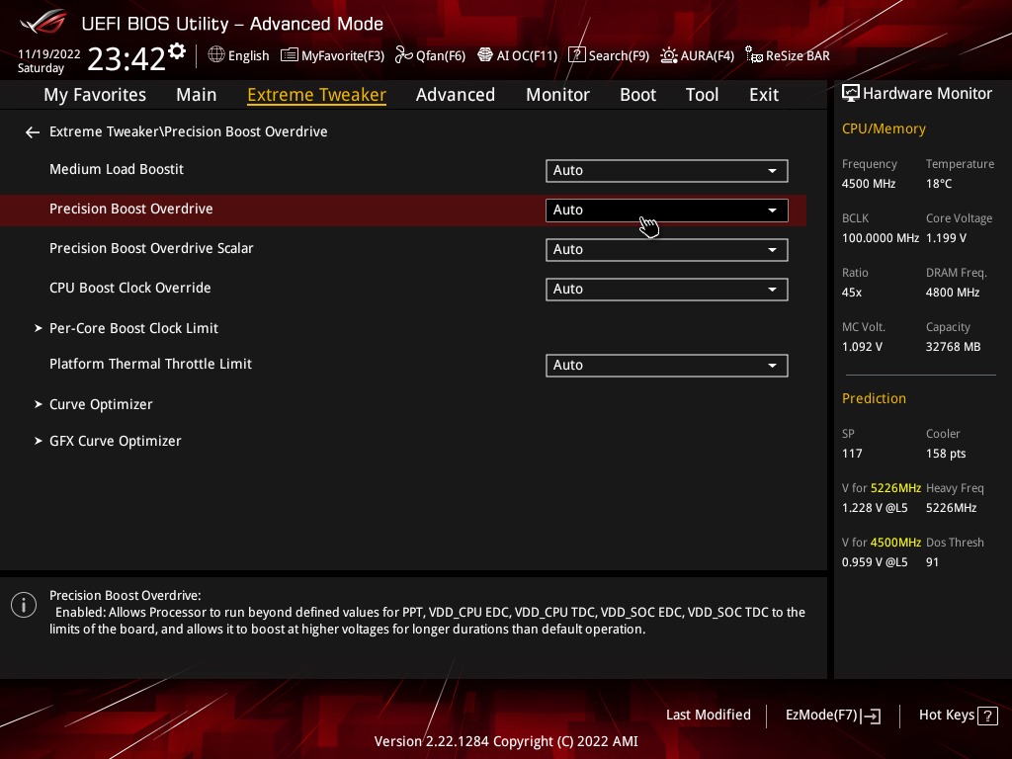Click the 1.199 V core voltage value
1012x759 pixels.
946,237
